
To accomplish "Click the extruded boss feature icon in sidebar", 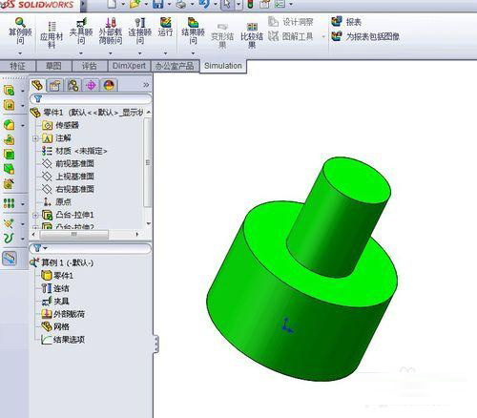I will [10, 91].
